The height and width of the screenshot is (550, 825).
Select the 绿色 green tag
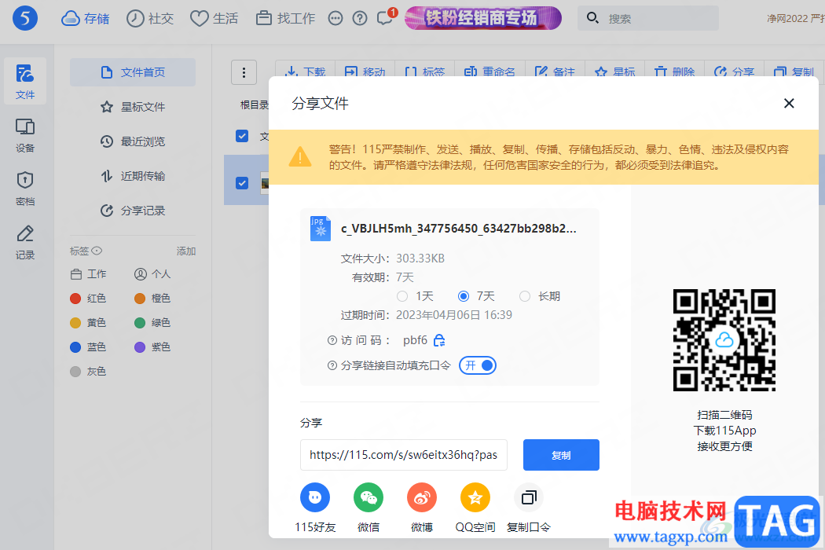pyautogui.click(x=152, y=323)
